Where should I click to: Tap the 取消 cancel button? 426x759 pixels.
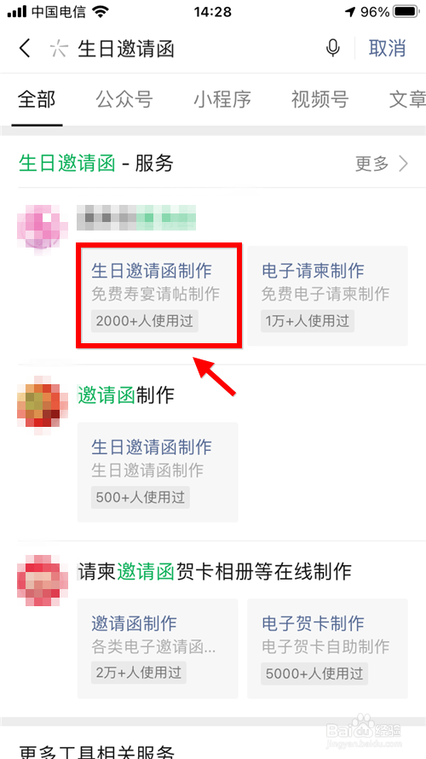387,49
